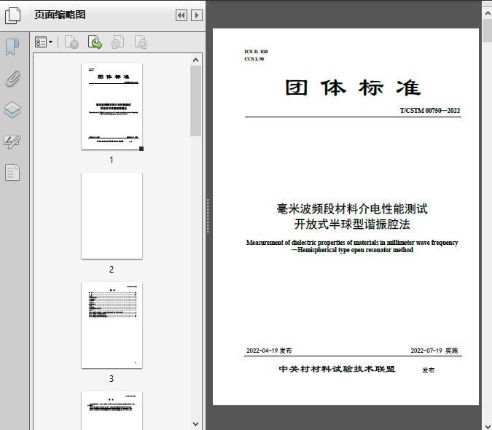This screenshot has width=492, height=430.
Task: Click the text 开放式半球型谐振腔法
Action: (x=352, y=224)
